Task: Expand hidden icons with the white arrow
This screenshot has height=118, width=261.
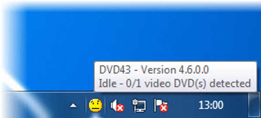Action: (x=73, y=105)
